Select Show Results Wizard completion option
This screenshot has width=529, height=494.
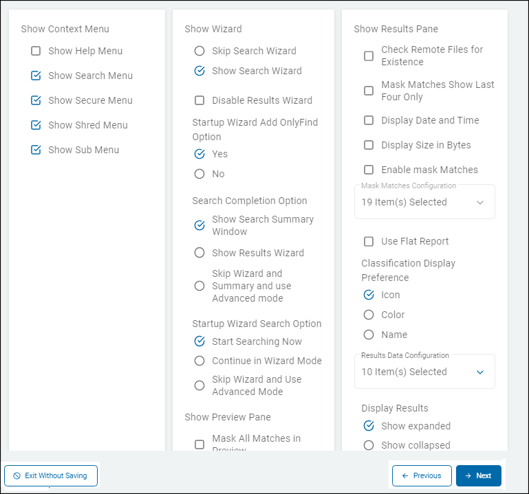[199, 253]
